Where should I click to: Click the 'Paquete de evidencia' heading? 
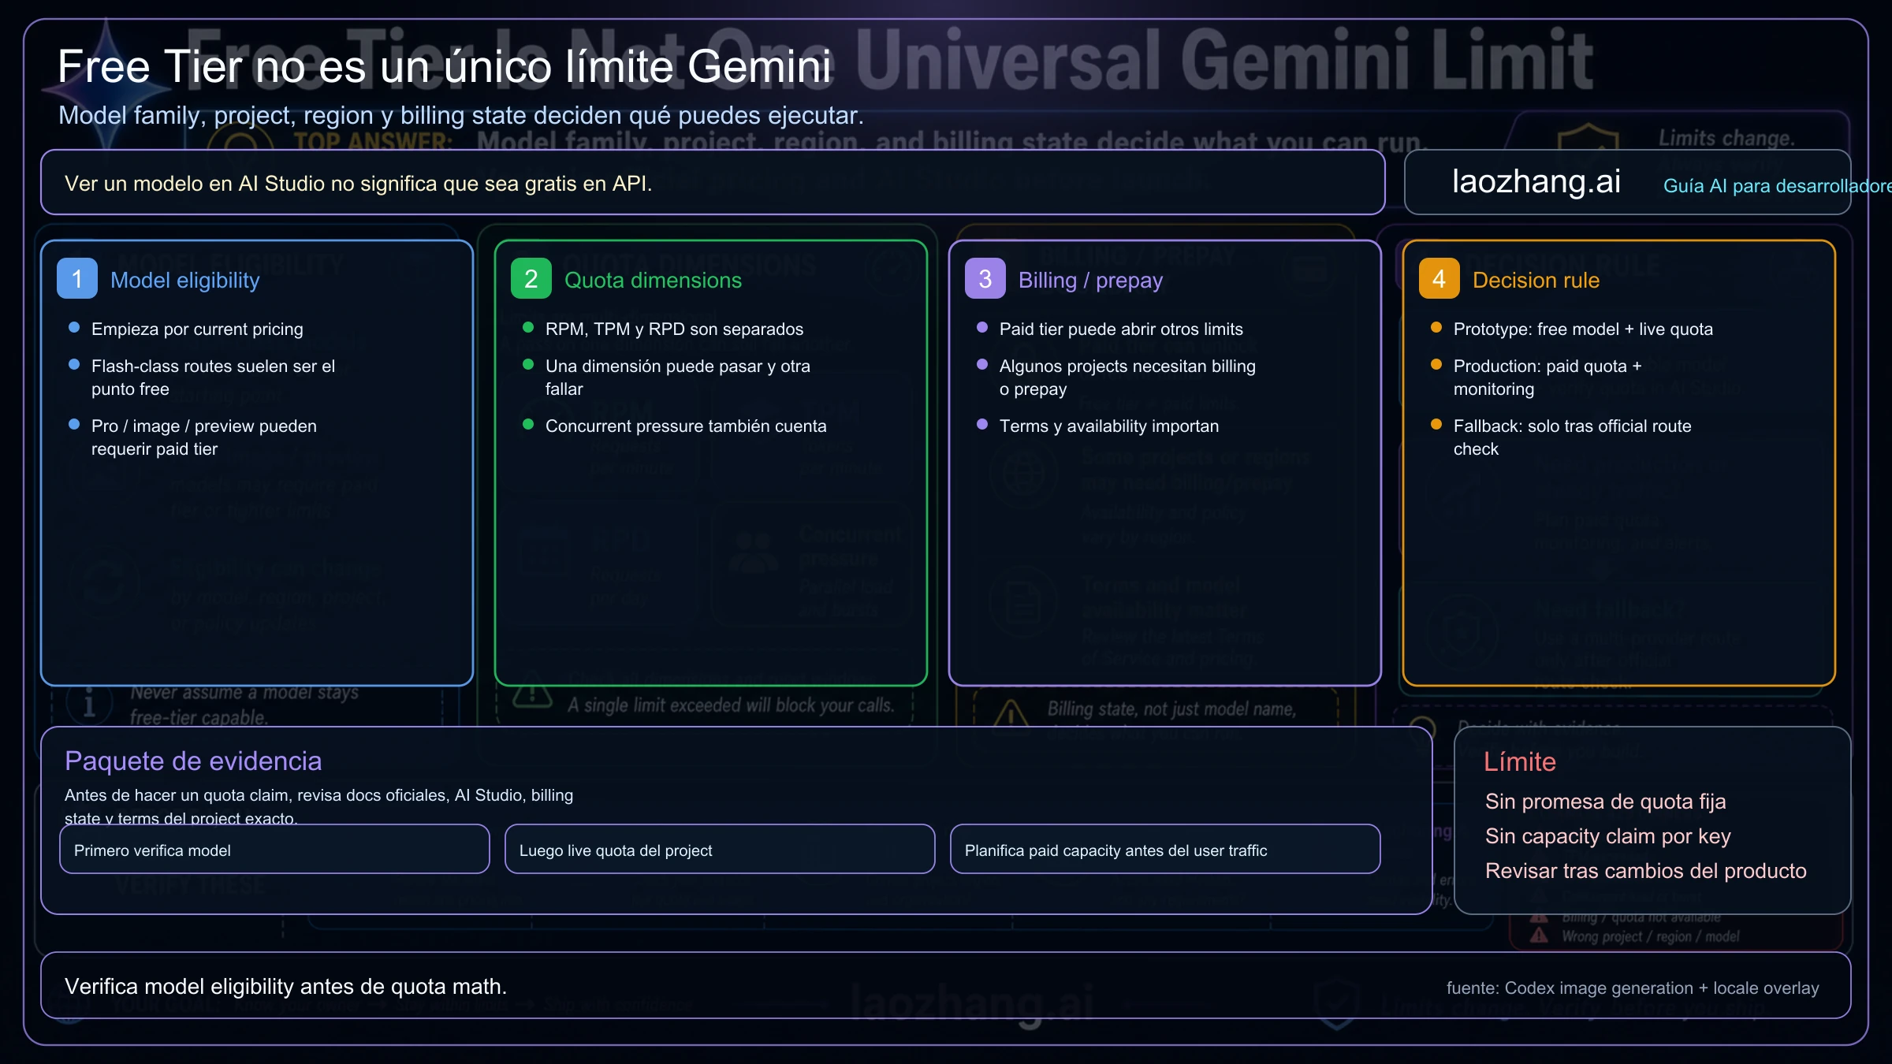point(193,761)
